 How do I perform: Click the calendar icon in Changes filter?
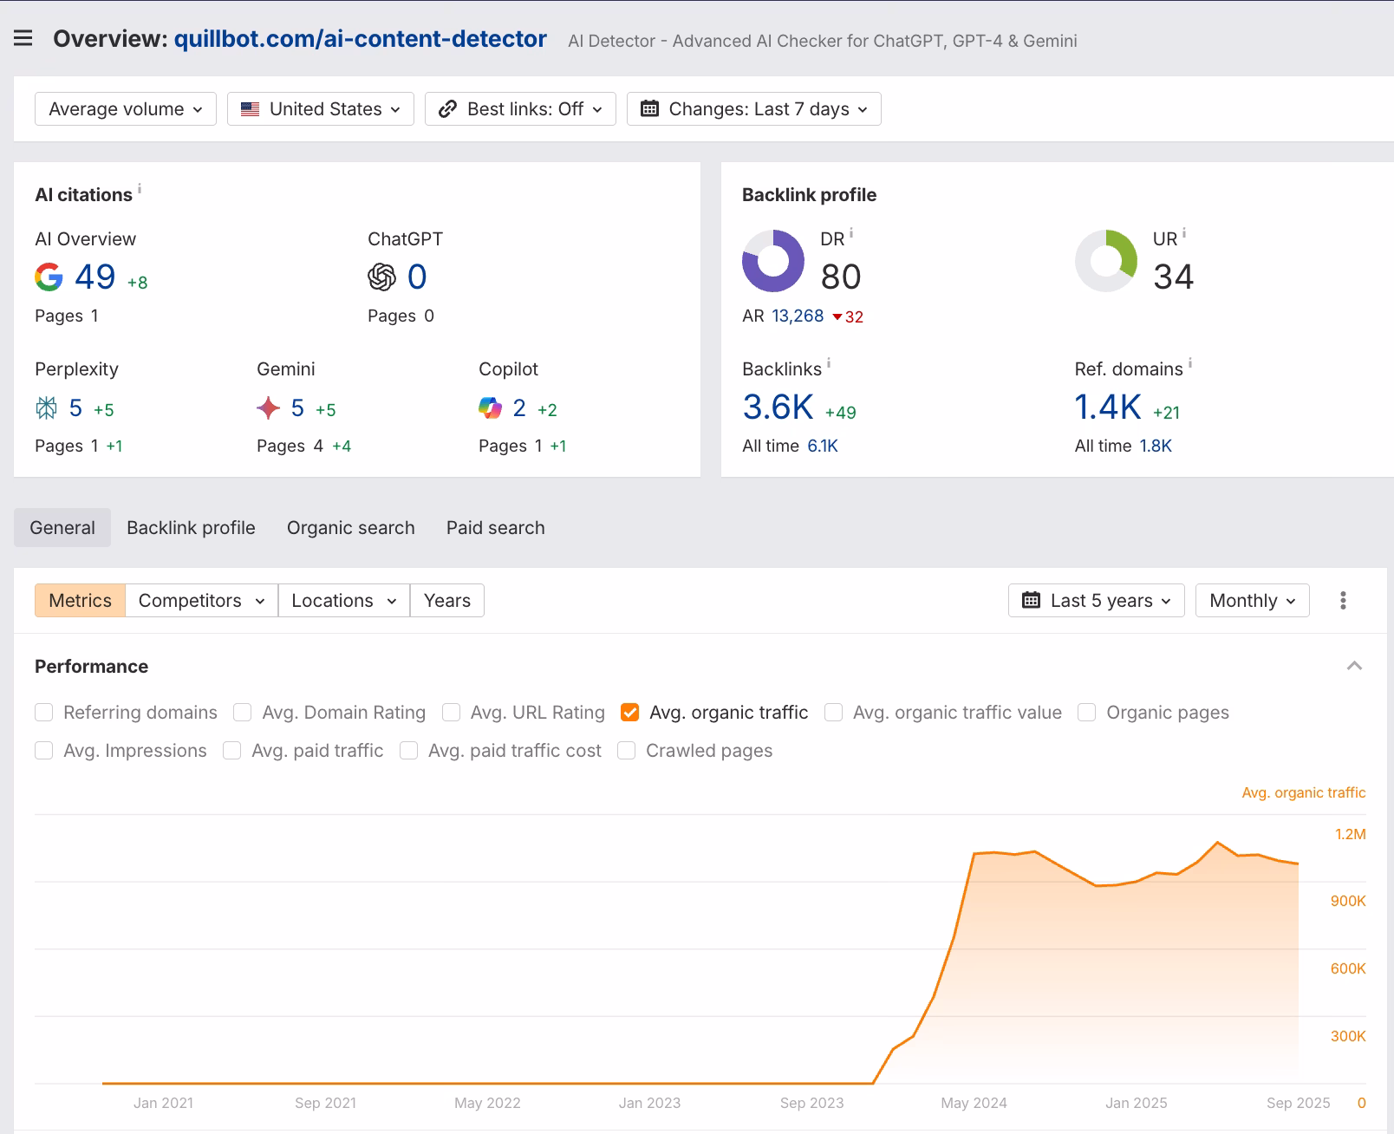[649, 109]
